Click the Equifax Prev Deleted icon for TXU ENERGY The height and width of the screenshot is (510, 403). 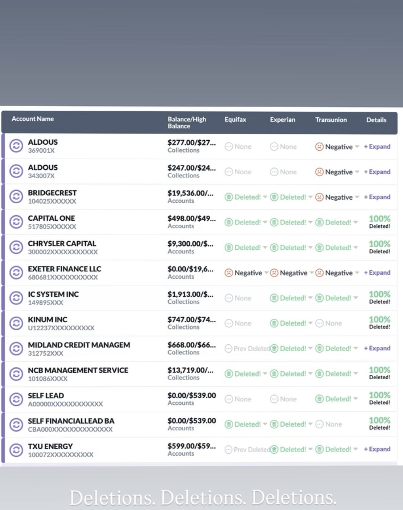coord(228,449)
